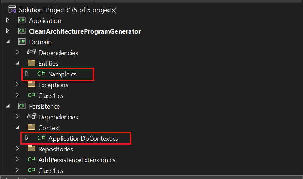Click the Persistence Dependencies icon
The width and height of the screenshot is (303, 179).
click(x=32, y=116)
